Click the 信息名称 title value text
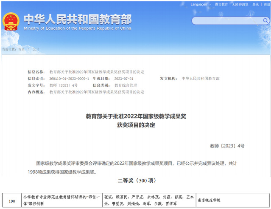The height and width of the screenshot is (209, 271). tap(97, 72)
